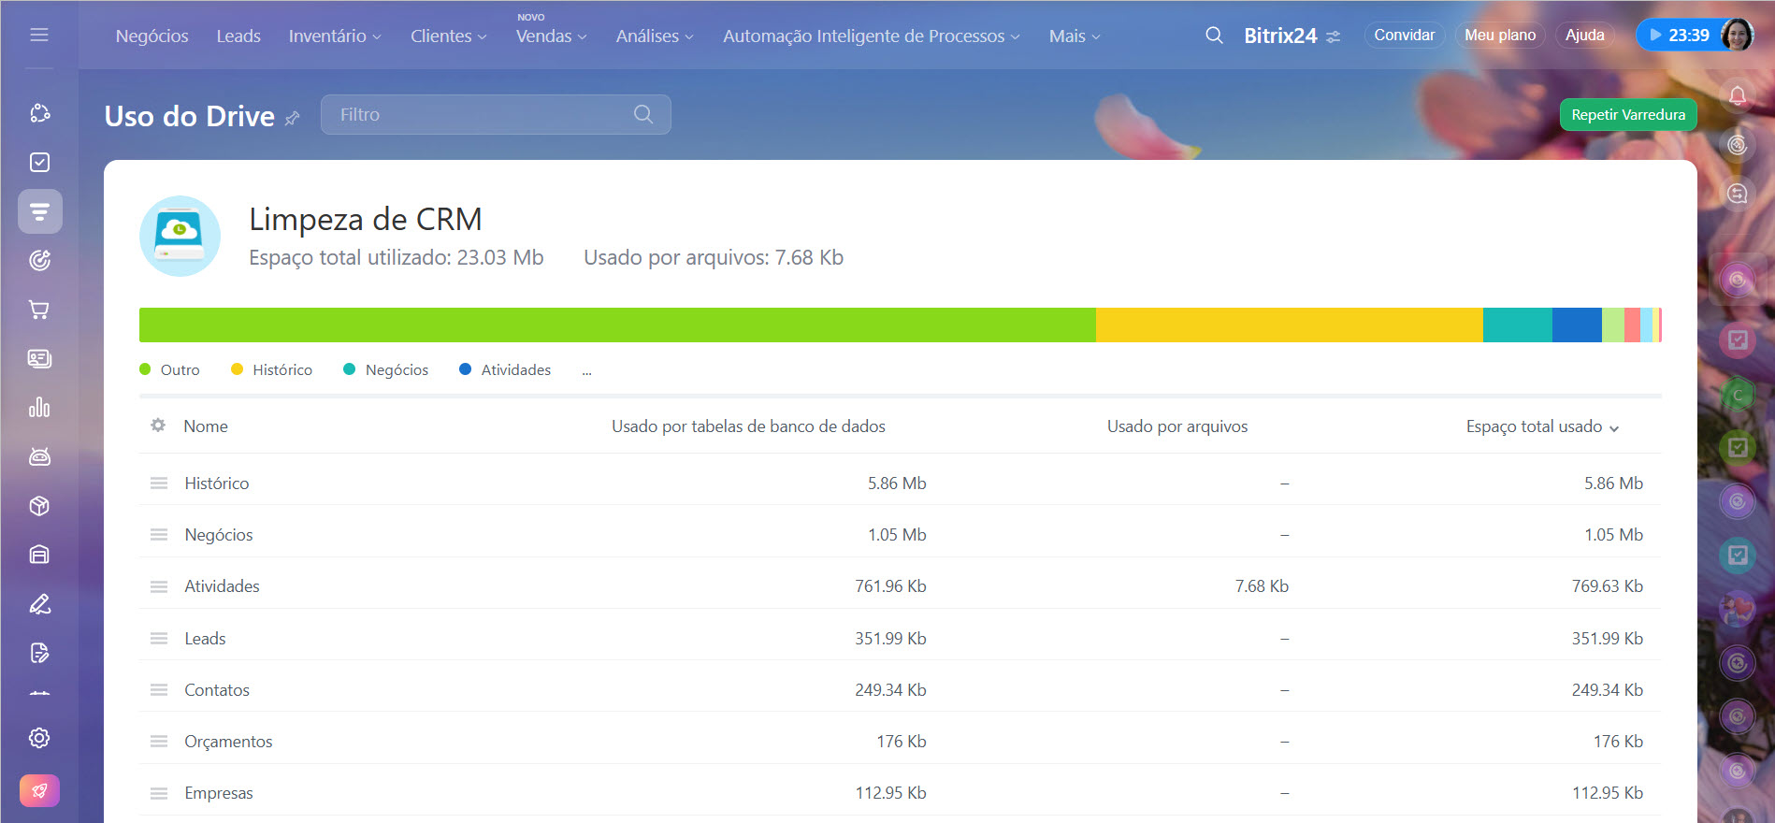Open the Leads menu item
1775x823 pixels.
point(238,36)
